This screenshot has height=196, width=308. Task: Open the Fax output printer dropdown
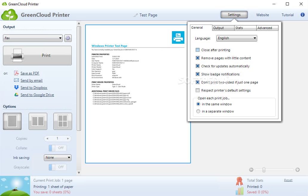tap(33, 38)
